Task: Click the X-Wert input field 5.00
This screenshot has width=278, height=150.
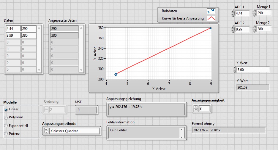Action: [253, 70]
